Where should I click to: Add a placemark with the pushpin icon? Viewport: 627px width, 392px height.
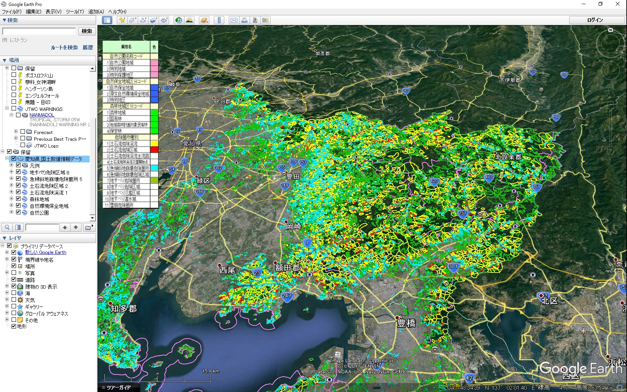122,20
